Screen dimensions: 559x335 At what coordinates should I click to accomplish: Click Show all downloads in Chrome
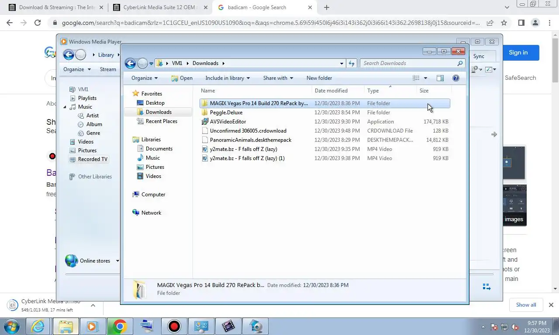click(526, 305)
